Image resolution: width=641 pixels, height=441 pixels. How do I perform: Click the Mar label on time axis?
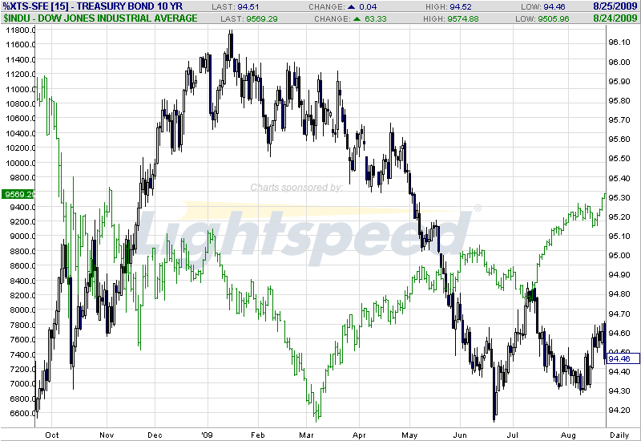tap(306, 435)
